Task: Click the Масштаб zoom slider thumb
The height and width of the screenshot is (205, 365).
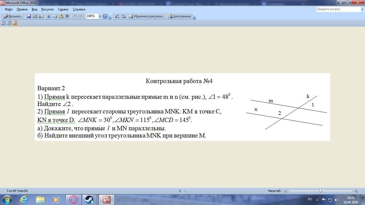Action: [321, 190]
